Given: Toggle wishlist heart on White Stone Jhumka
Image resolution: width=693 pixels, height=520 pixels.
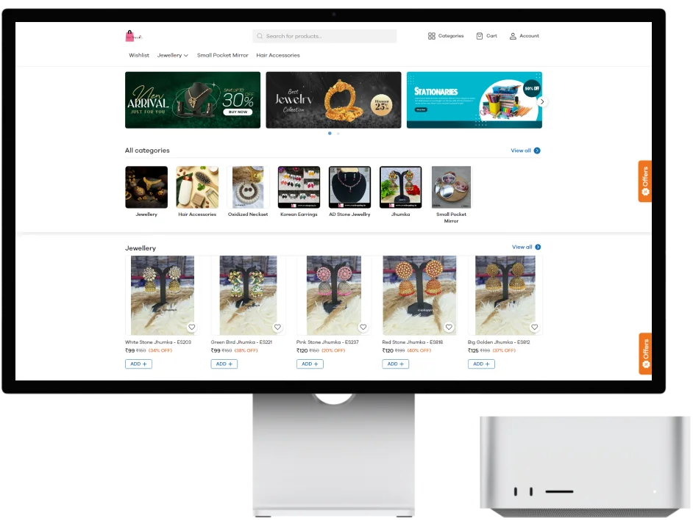Looking at the screenshot, I should [x=191, y=327].
